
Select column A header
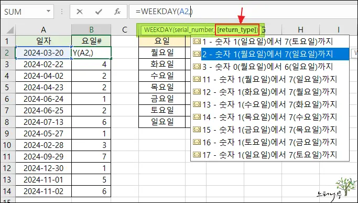(44, 30)
